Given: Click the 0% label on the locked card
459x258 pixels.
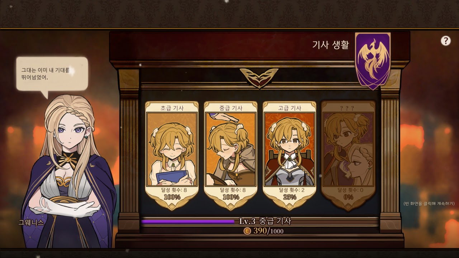Looking at the screenshot, I should (348, 197).
